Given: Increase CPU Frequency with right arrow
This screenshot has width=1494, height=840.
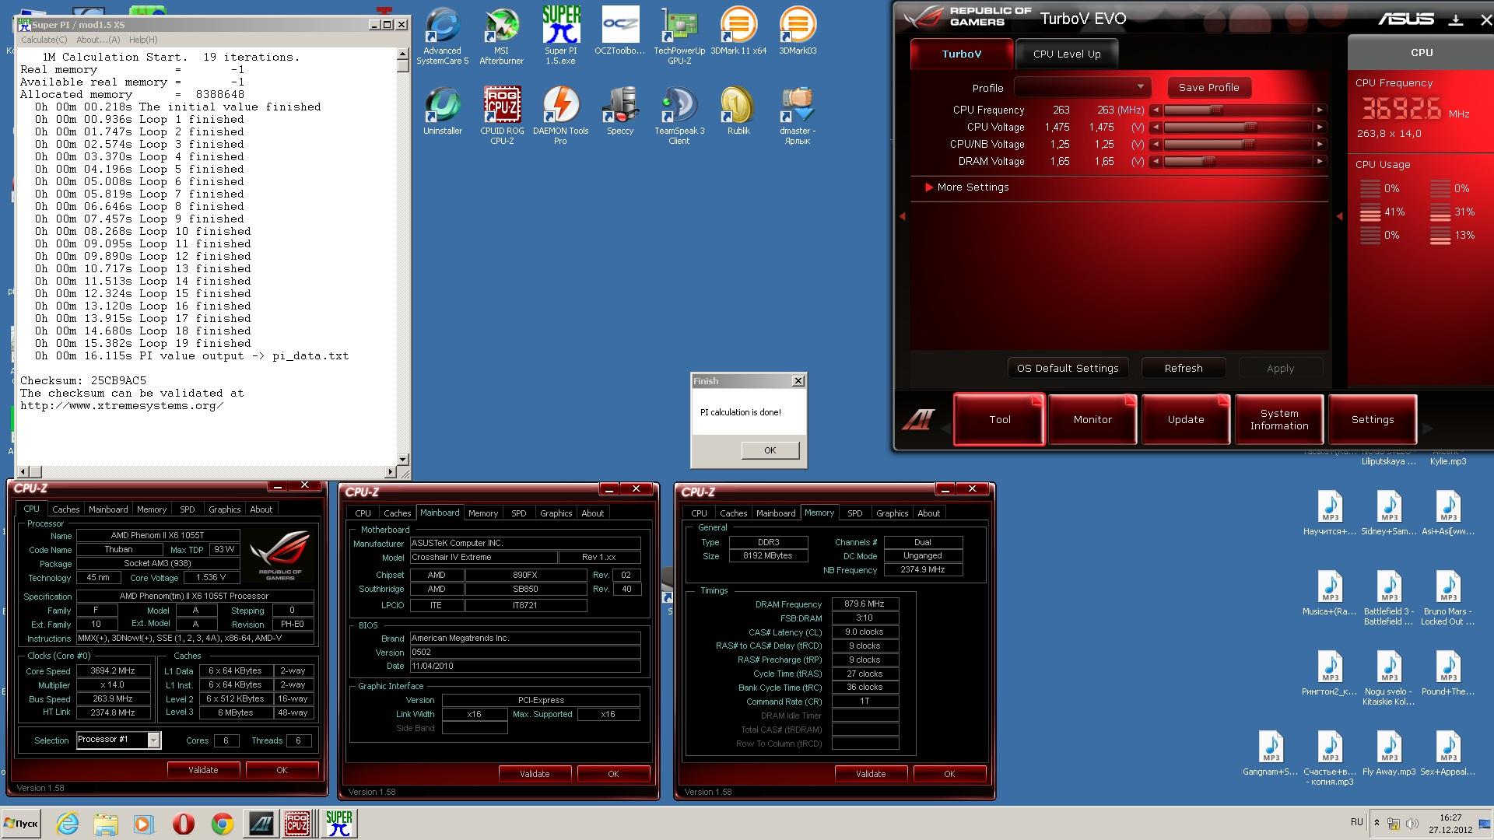Looking at the screenshot, I should coord(1320,110).
